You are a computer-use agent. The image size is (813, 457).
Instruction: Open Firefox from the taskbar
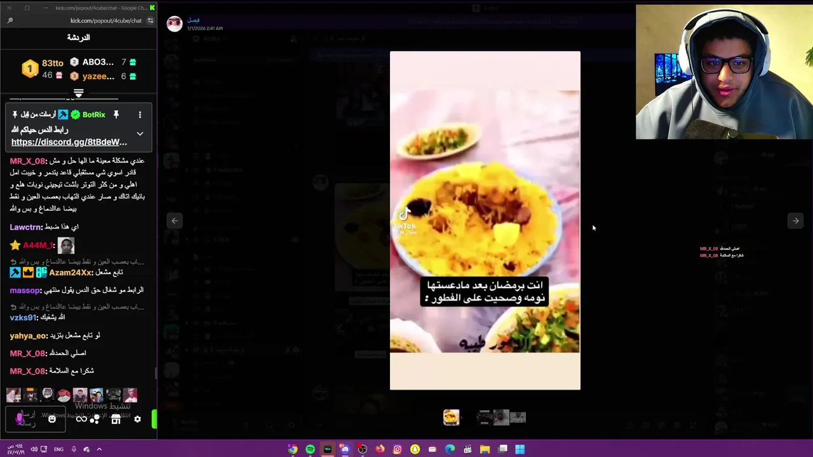click(x=380, y=449)
